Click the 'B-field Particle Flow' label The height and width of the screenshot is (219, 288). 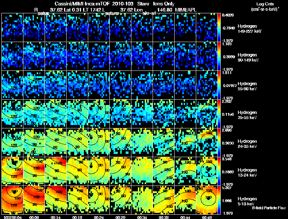click(269, 208)
